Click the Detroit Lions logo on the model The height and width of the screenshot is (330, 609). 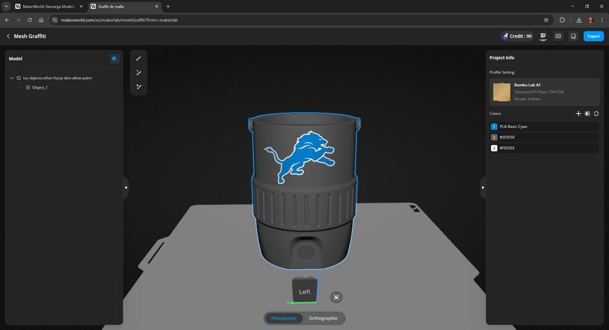point(299,157)
